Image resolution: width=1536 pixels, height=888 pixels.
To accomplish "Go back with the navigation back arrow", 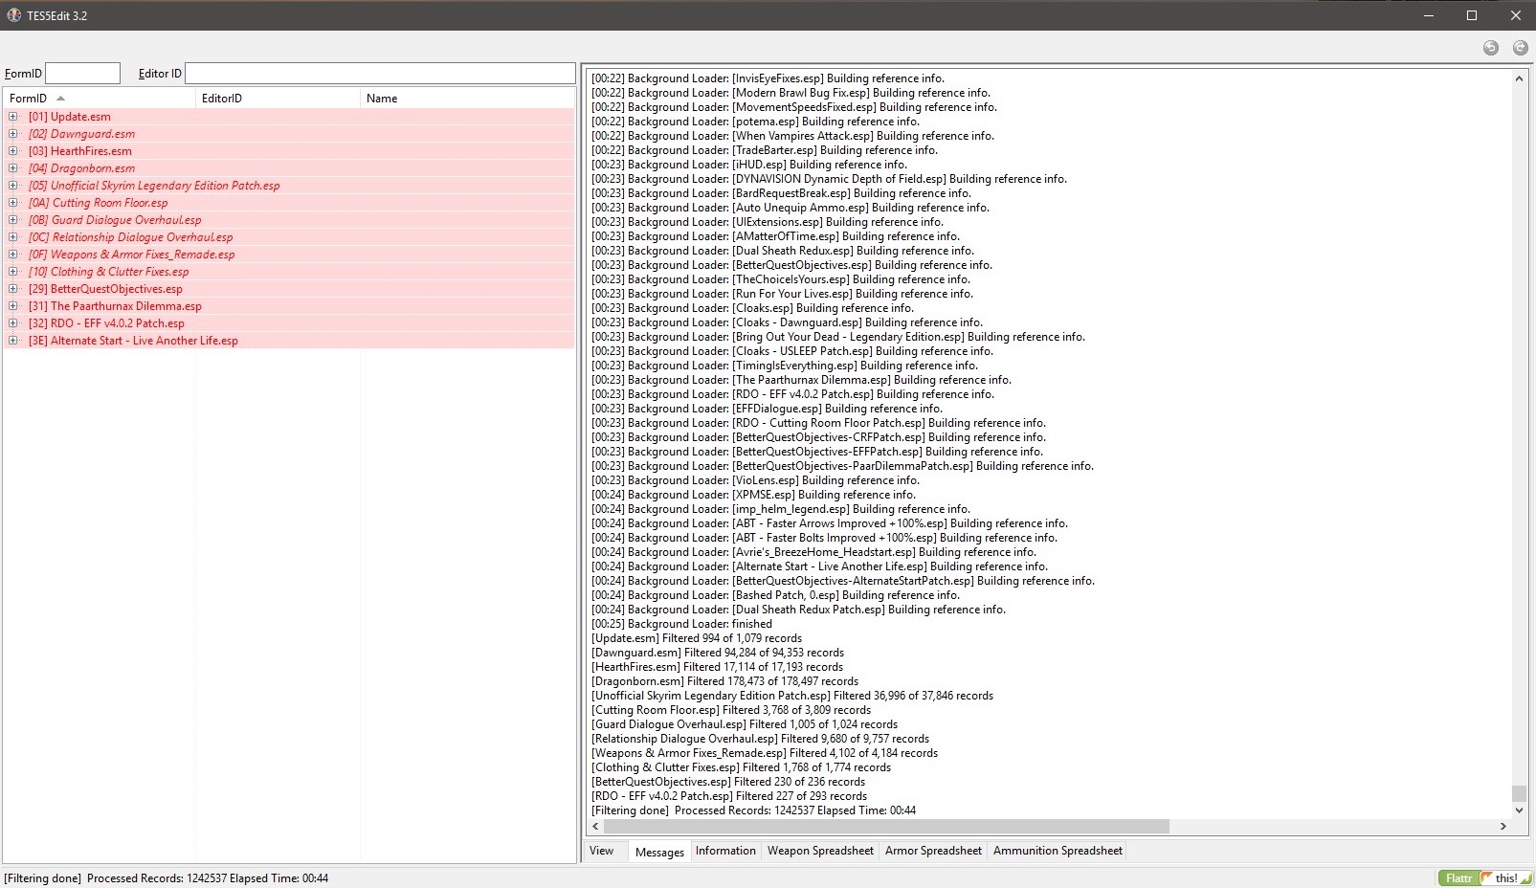I will (x=1491, y=48).
